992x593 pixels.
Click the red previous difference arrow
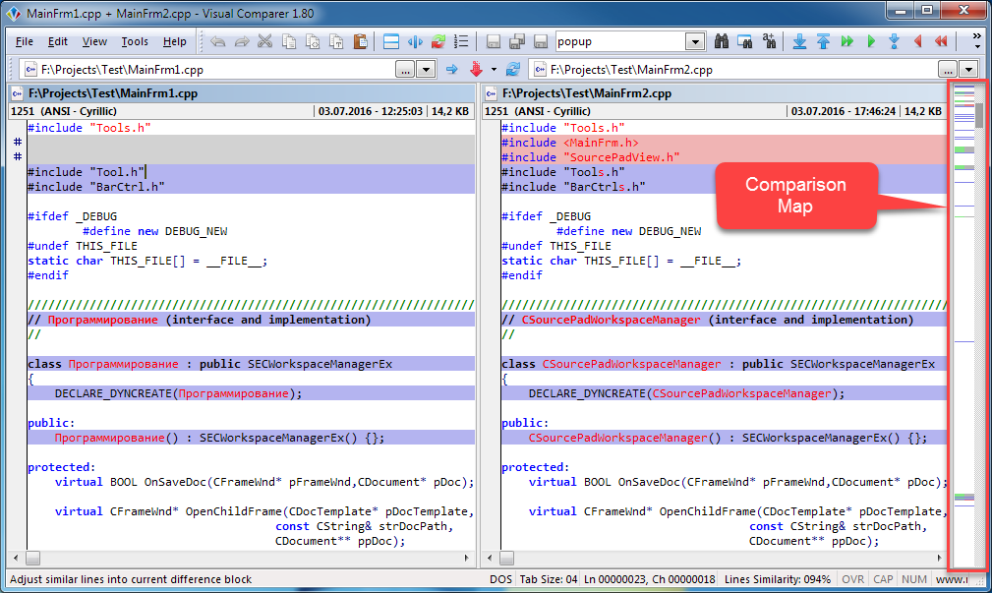tap(918, 41)
